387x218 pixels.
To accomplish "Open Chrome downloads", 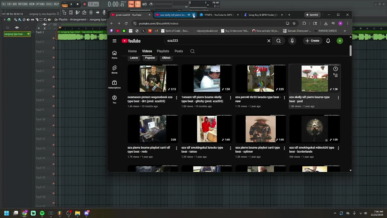I will [326, 23].
